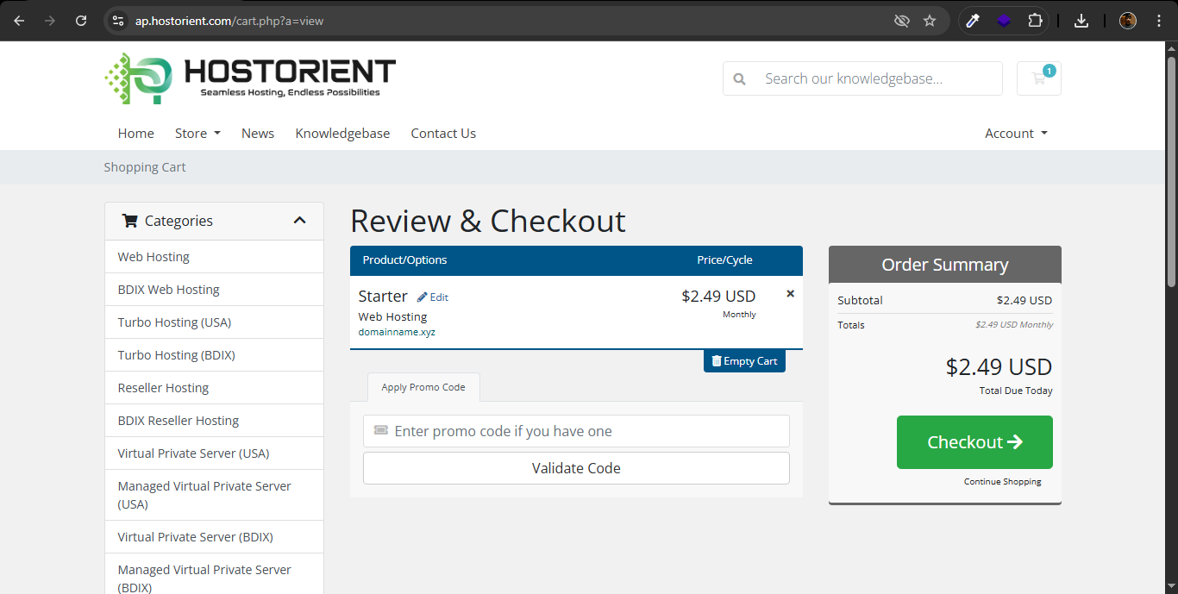This screenshot has height=594, width=1178.
Task: Remove Starter item with the X icon
Action: tap(790, 294)
